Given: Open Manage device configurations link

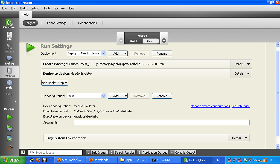Looking at the screenshot, I should click(210, 106).
